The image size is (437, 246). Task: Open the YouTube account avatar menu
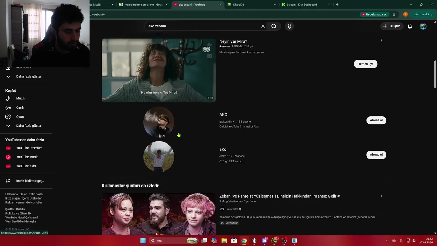point(423,26)
